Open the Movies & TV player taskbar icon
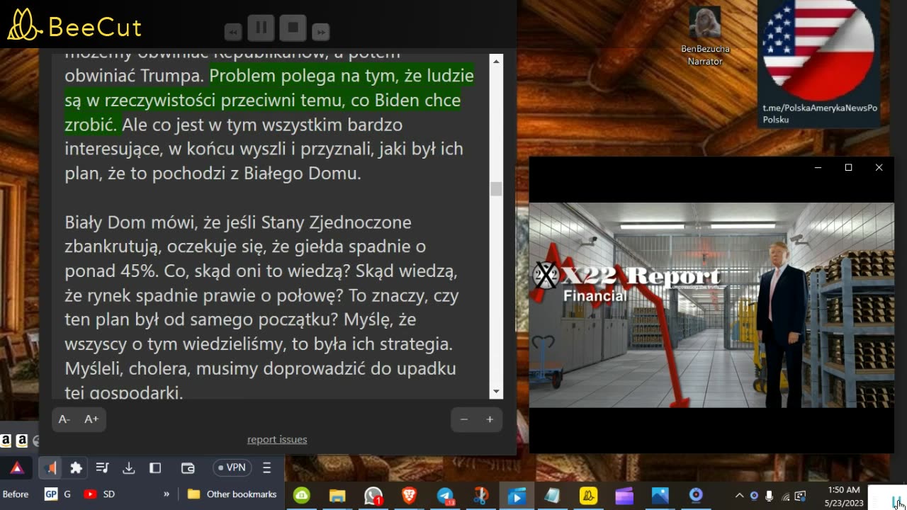This screenshot has width=907, height=510. [x=517, y=496]
